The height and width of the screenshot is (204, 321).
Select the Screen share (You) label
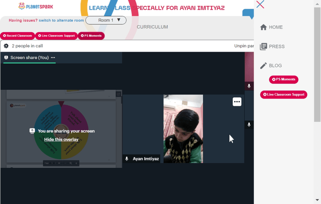(30, 57)
